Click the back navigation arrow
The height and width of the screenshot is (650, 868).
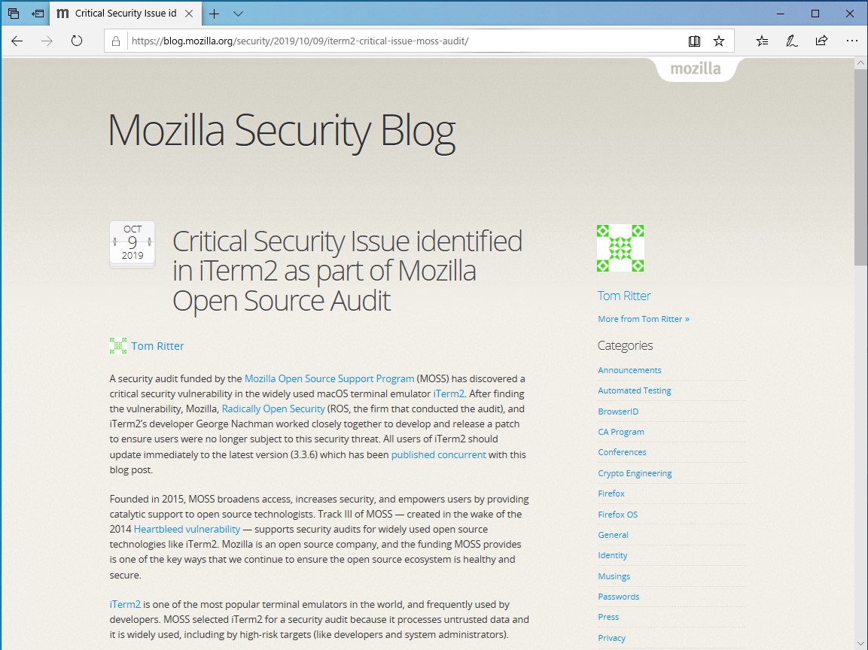pyautogui.click(x=17, y=41)
